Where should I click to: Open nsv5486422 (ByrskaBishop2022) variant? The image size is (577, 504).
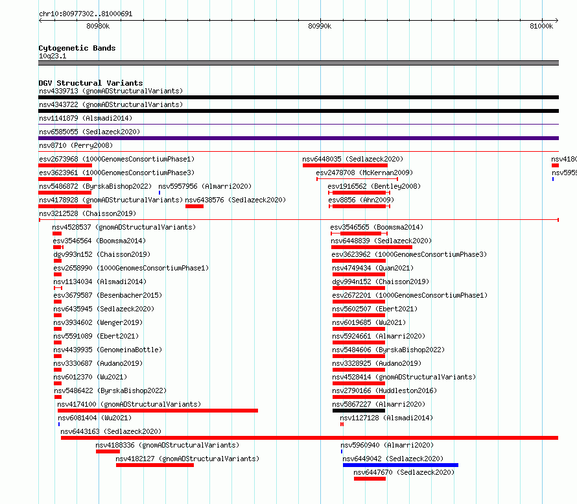110,390
